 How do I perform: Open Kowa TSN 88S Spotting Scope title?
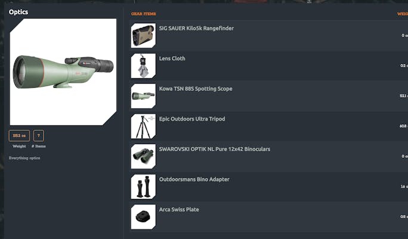click(196, 88)
